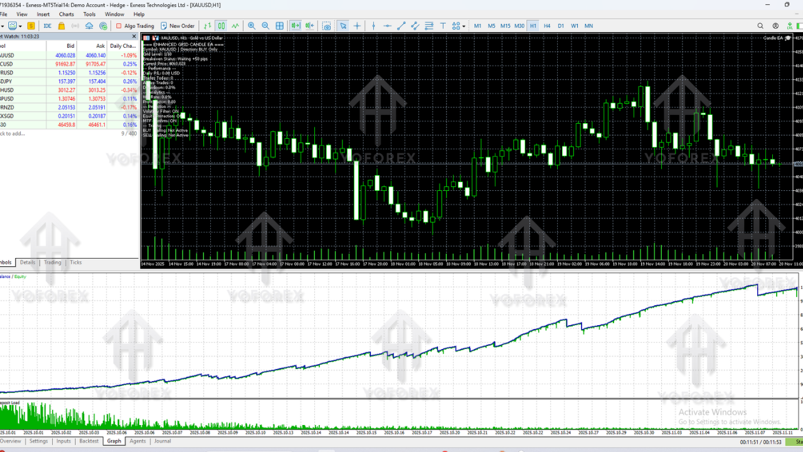Select the crosshair cursor tool
The width and height of the screenshot is (803, 452).
pos(357,26)
